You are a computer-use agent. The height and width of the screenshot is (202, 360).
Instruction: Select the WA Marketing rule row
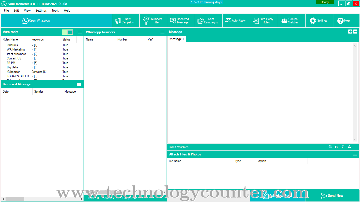point(42,49)
